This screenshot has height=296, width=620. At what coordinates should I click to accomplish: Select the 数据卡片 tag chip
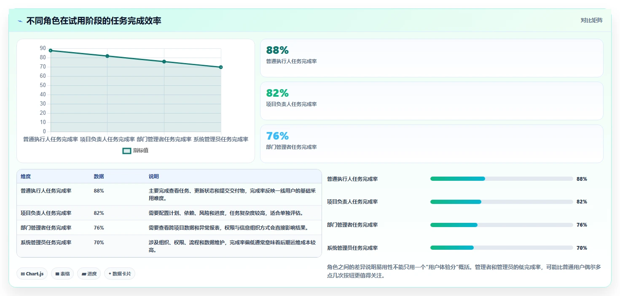coord(120,274)
